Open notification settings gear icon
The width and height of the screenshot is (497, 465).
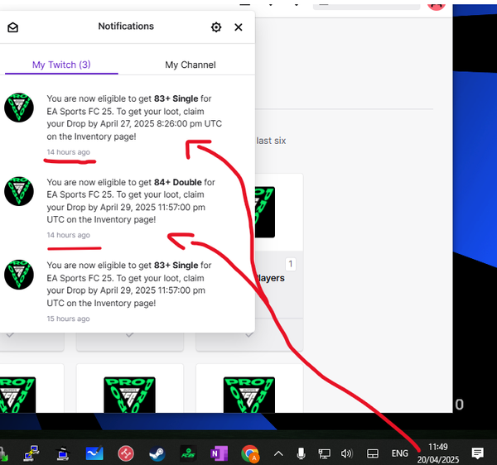[216, 27]
